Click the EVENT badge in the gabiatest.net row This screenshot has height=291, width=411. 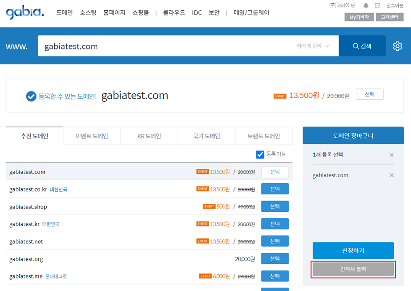pos(203,241)
